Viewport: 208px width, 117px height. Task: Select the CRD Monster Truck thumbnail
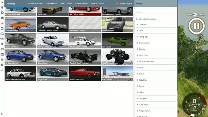[117, 57]
